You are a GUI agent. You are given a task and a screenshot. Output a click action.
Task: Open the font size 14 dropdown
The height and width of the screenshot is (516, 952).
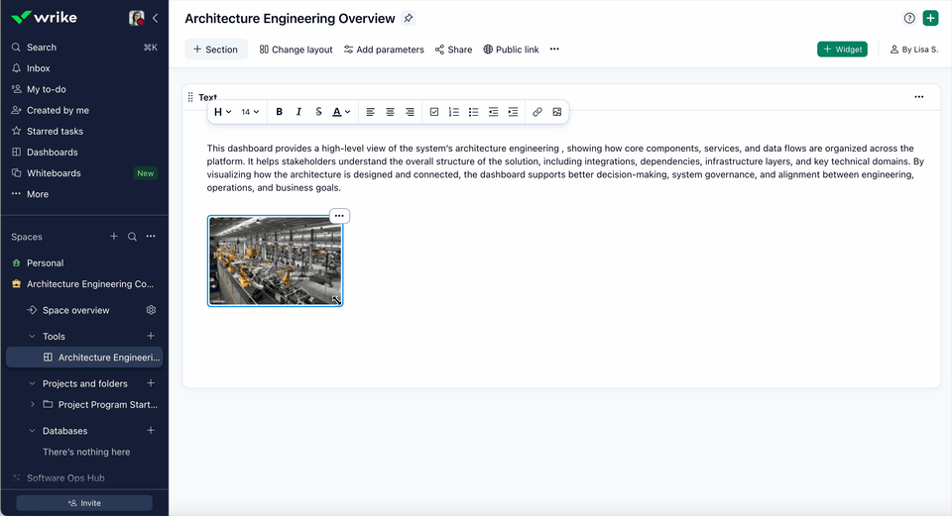point(250,112)
